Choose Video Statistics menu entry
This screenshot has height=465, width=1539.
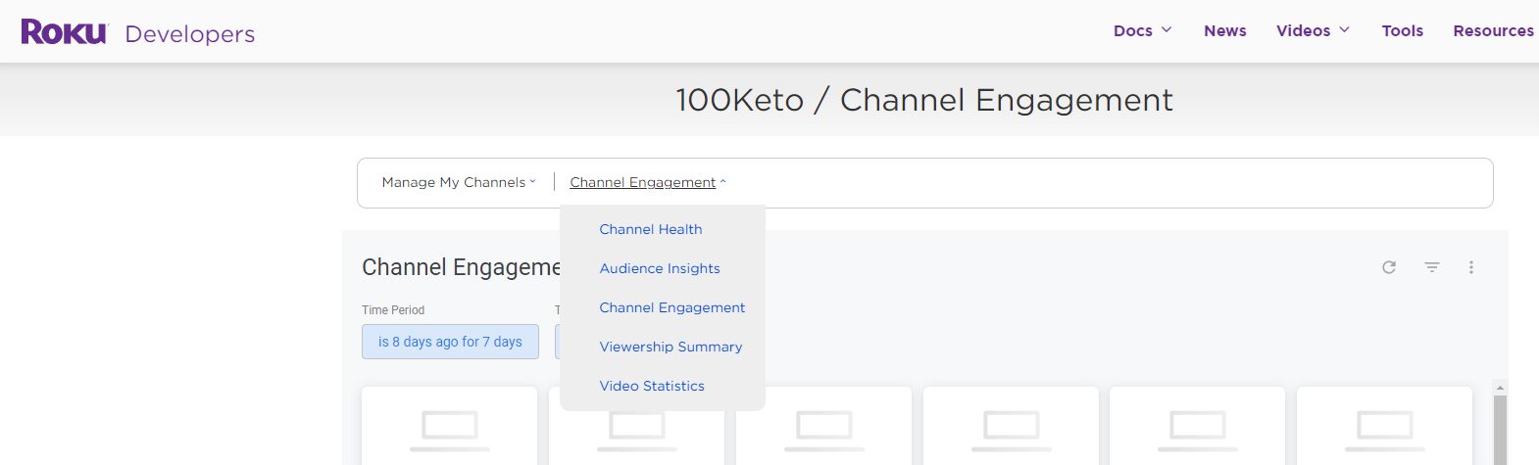coord(652,386)
